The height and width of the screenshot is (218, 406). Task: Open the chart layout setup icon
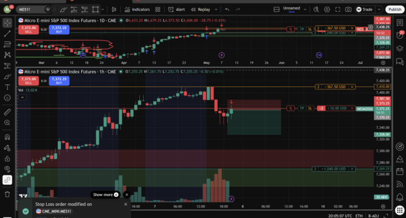276,10
